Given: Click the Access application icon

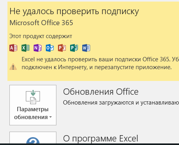Looking at the screenshot, I should pyautogui.click(x=13, y=48).
